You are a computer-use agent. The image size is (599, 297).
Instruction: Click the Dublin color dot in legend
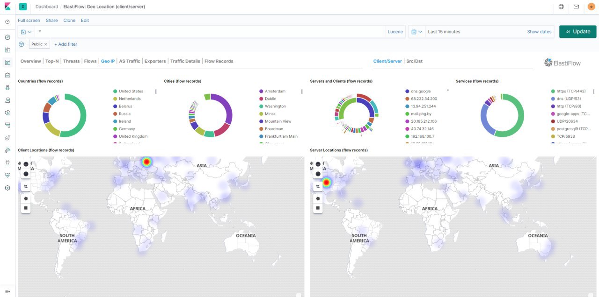pyautogui.click(x=261, y=99)
